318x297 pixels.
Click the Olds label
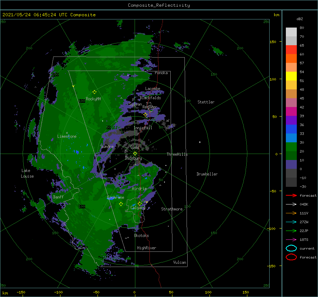tap(135, 147)
